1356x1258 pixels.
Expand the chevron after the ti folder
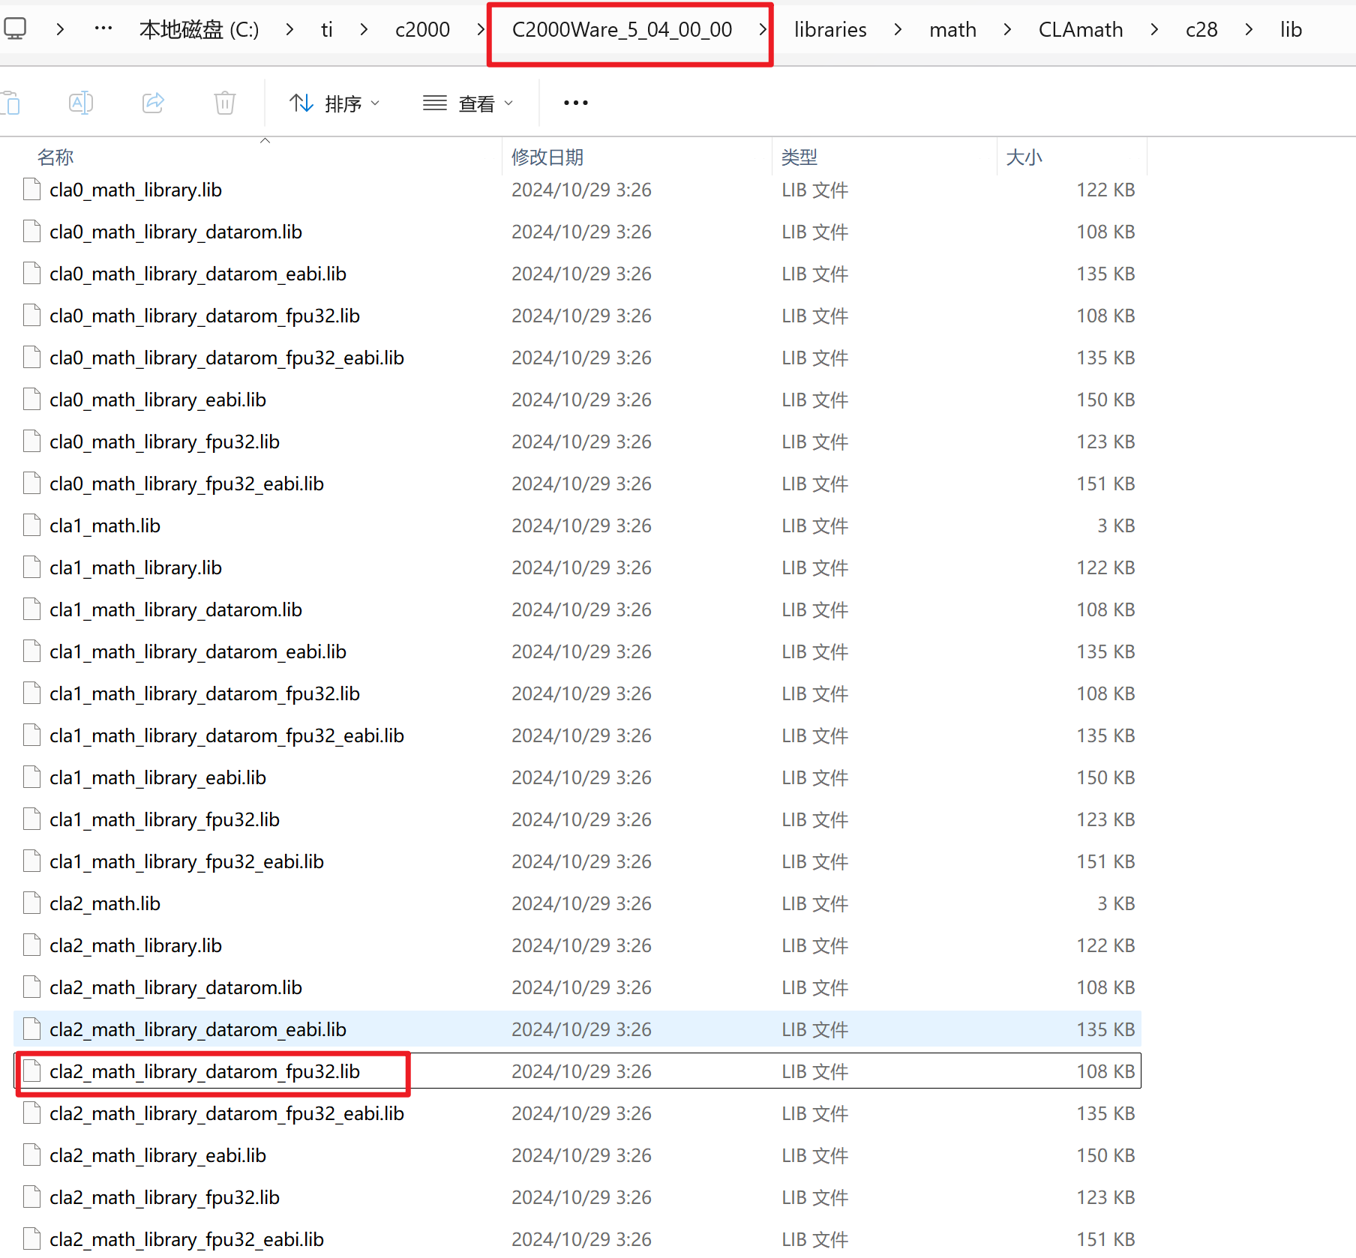(364, 29)
